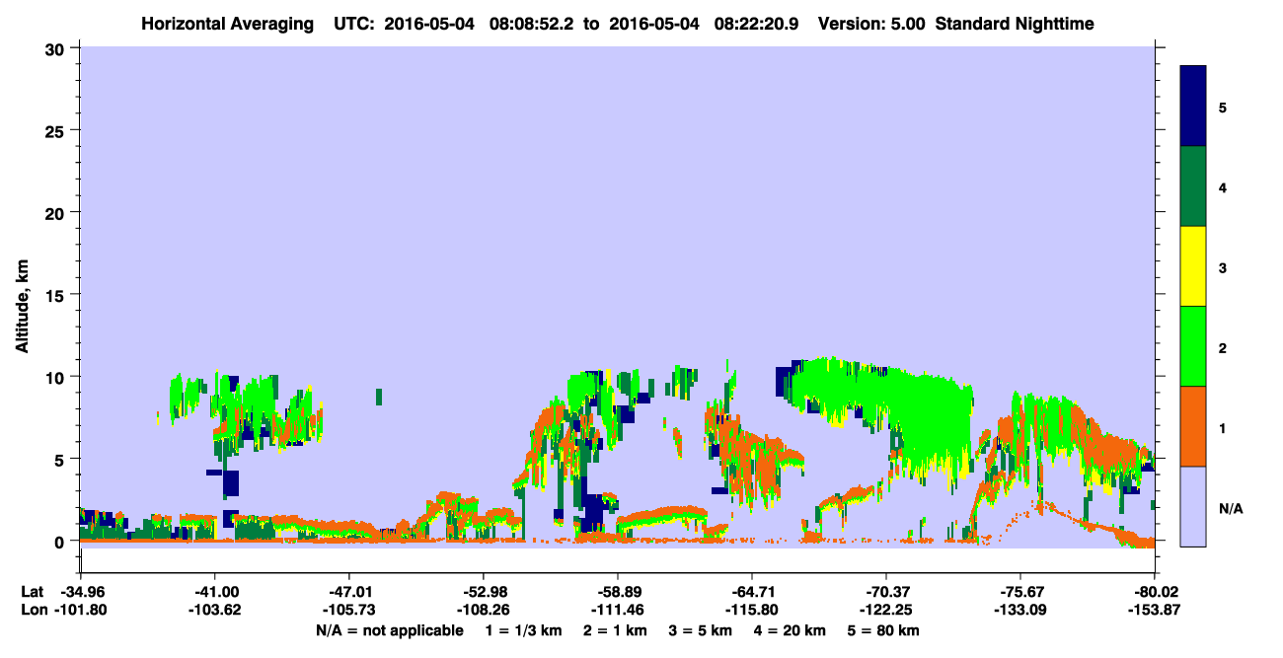The width and height of the screenshot is (1283, 658).
Task: Select the orange colorbar segment labeled 1
Action: tap(1193, 426)
